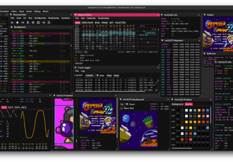Click the step out up-arrow icon
Viewport: 233px width, 162px height.
pyautogui.click(x=33, y=23)
